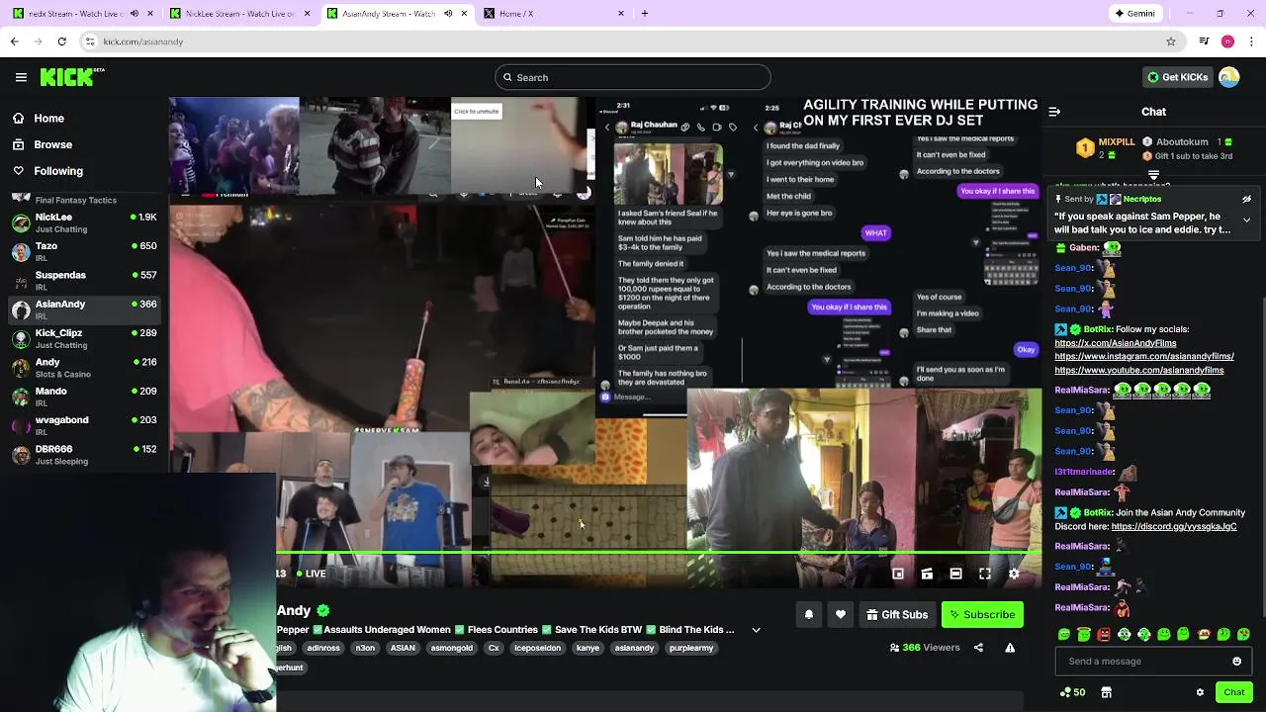Hide the pinned chat message

point(1246,199)
